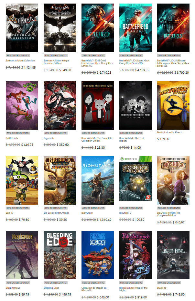Select BioShock Infinite: The Complete Edition cover
The width and height of the screenshot is (195, 301).
pos(173,180)
